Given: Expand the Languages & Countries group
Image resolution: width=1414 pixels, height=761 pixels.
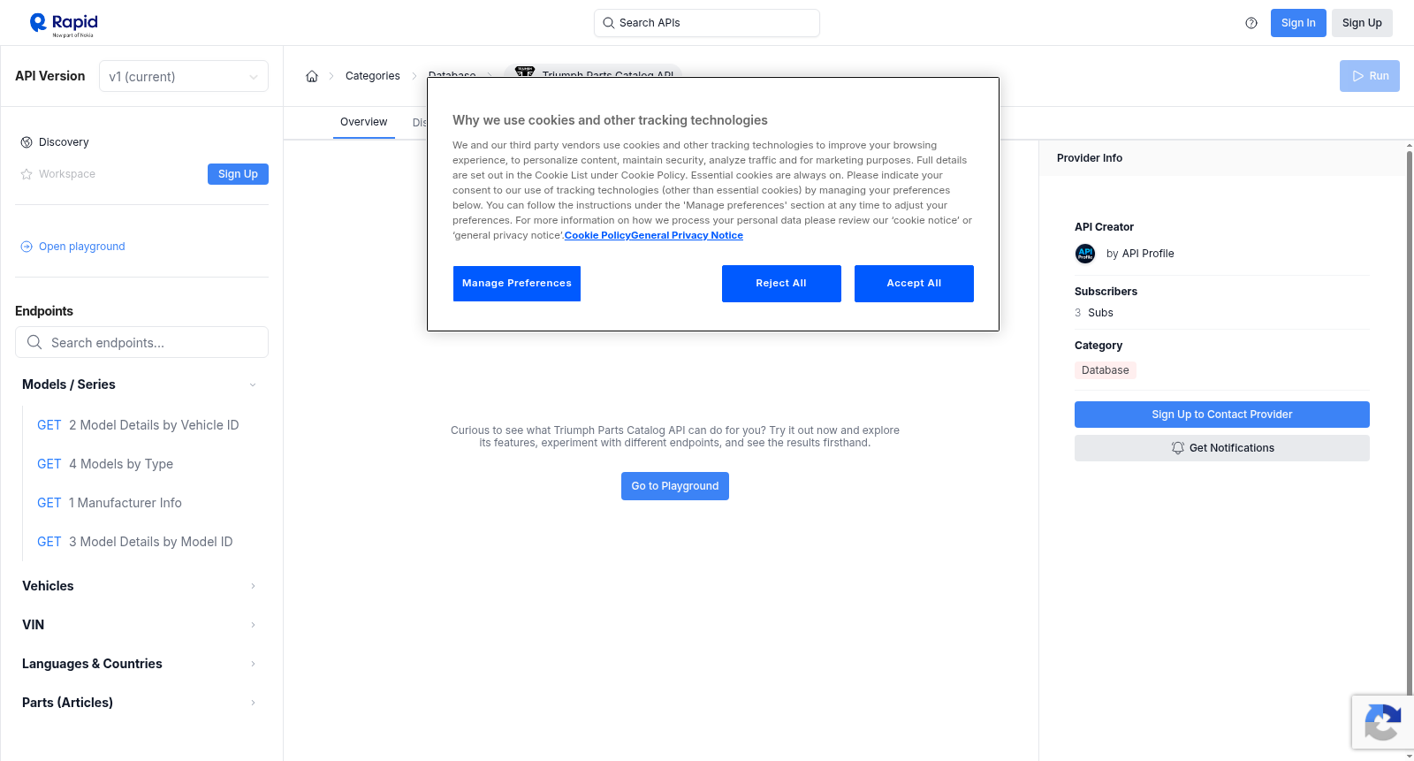Looking at the screenshot, I should pos(141,664).
